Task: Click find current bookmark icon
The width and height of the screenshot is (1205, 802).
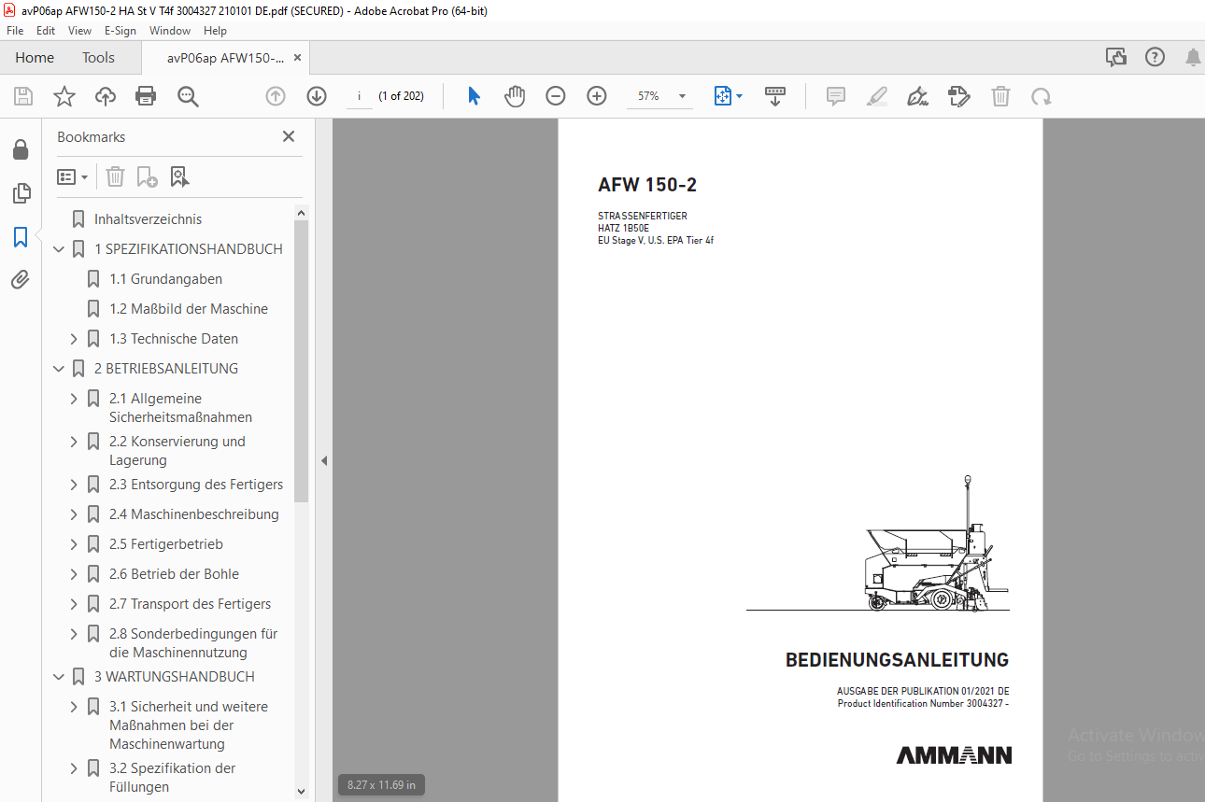Action: 179,176
